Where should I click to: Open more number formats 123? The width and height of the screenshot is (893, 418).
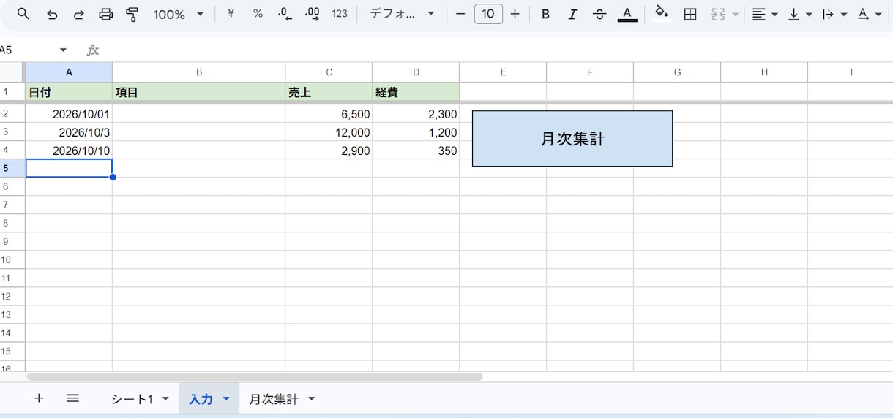(340, 14)
